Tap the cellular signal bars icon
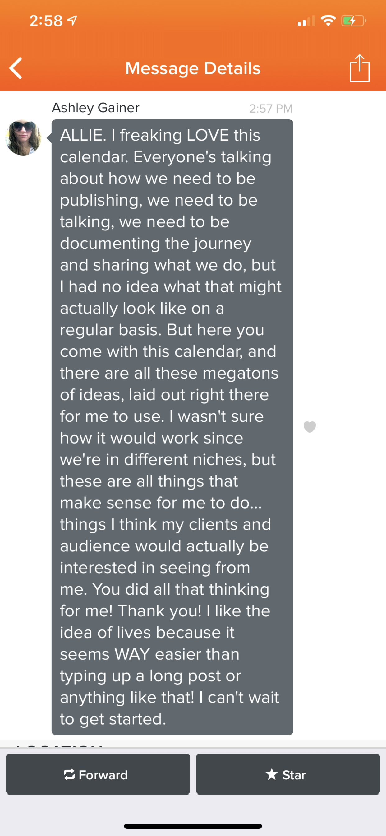Viewport: 386px width, 836px height. [306, 21]
